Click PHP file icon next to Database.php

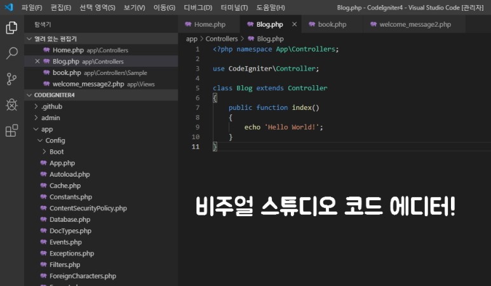point(44,219)
